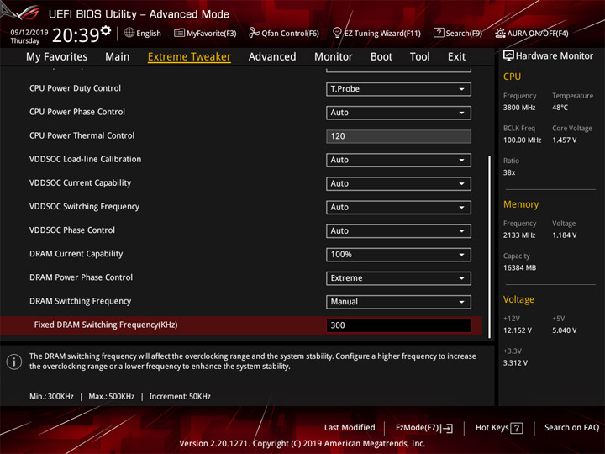Select CPU Power Phase Control label
The image size is (605, 454).
[x=77, y=112]
